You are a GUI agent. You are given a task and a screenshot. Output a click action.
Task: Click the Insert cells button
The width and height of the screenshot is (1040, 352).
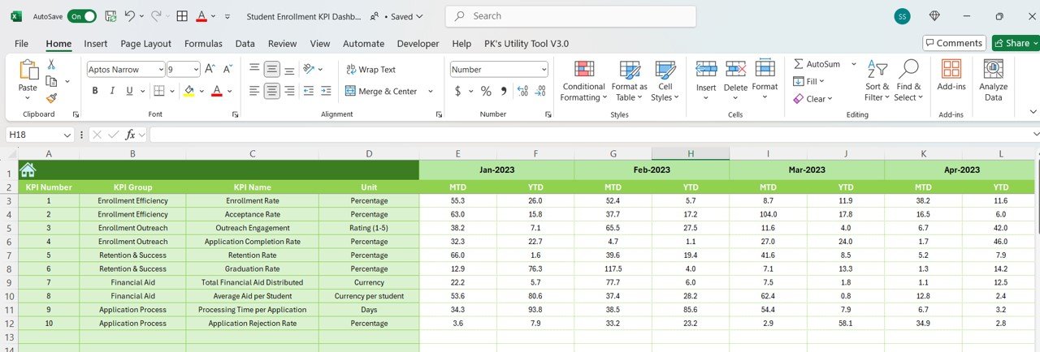point(706,80)
